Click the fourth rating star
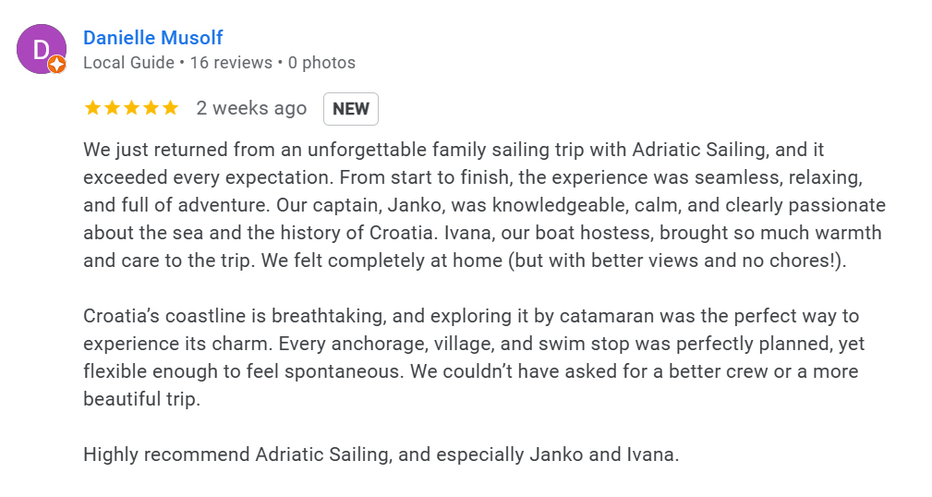This screenshot has width=932, height=497. [151, 108]
